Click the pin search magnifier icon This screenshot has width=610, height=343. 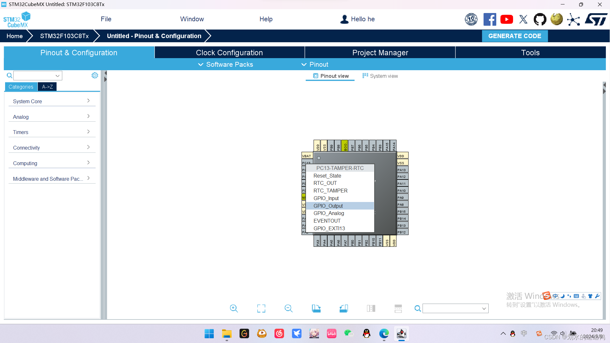pos(418,308)
